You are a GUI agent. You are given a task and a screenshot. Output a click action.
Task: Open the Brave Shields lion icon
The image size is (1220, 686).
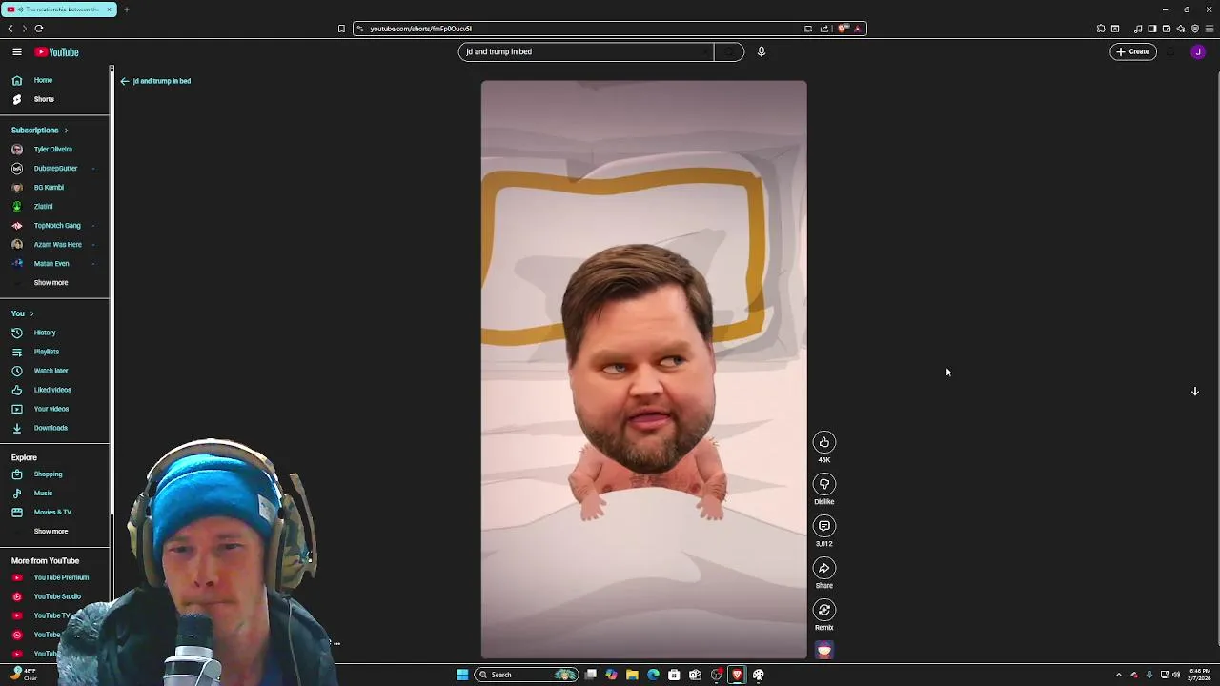click(843, 29)
